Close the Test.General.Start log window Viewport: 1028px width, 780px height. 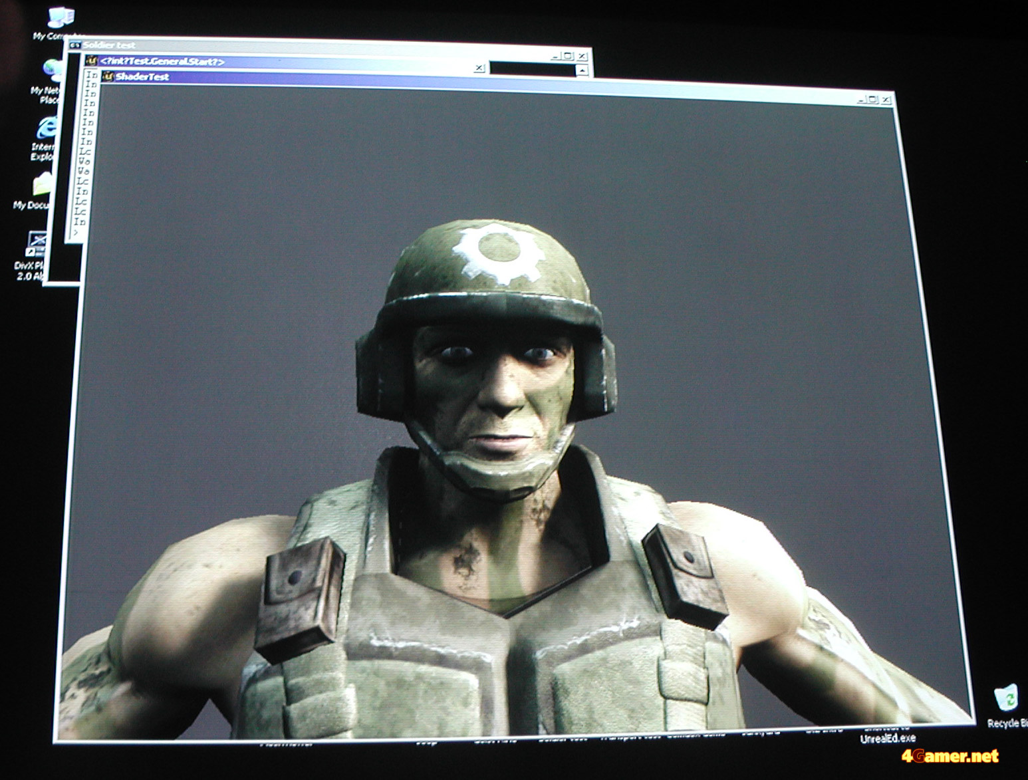(x=479, y=68)
